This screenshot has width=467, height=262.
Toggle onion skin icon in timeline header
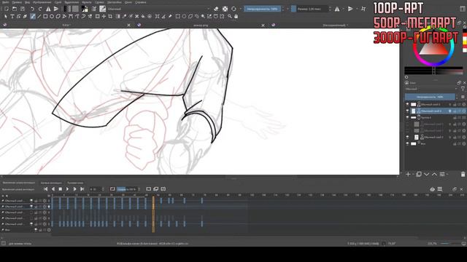(x=433, y=189)
